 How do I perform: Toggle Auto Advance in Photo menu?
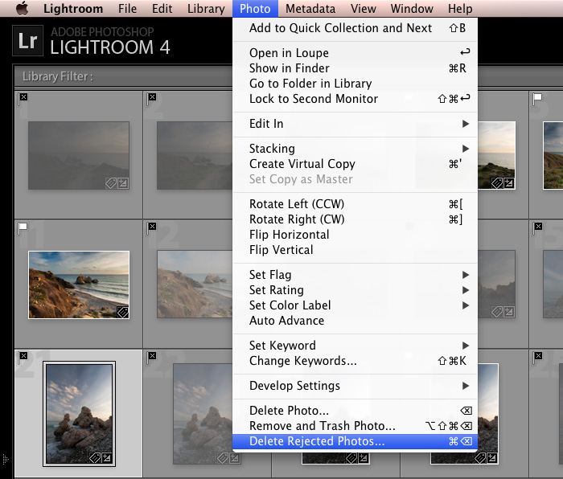[x=286, y=321]
